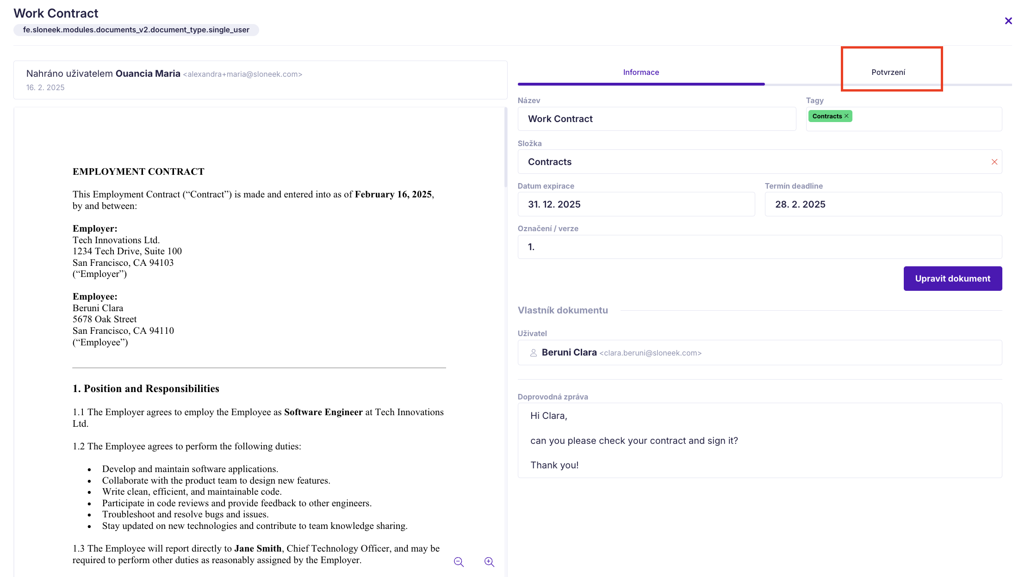Zoom in the document preview
Viewport: 1019px width, 577px height.
click(x=489, y=562)
